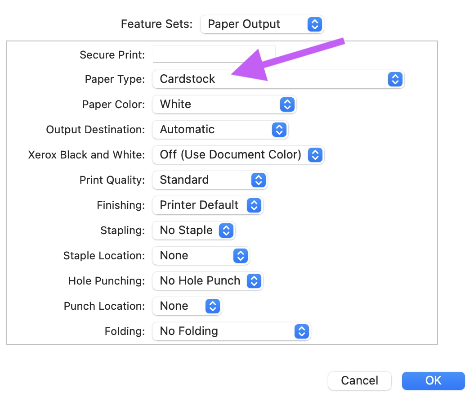Click the Output Destination chevron icon

[279, 130]
